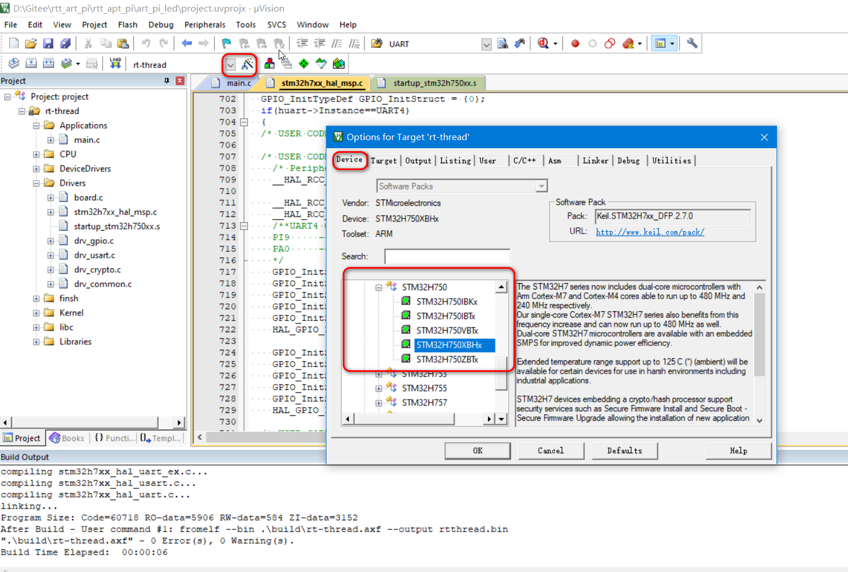The width and height of the screenshot is (848, 572).
Task: Select drv_usart.c in project tree
Action: pos(95,255)
